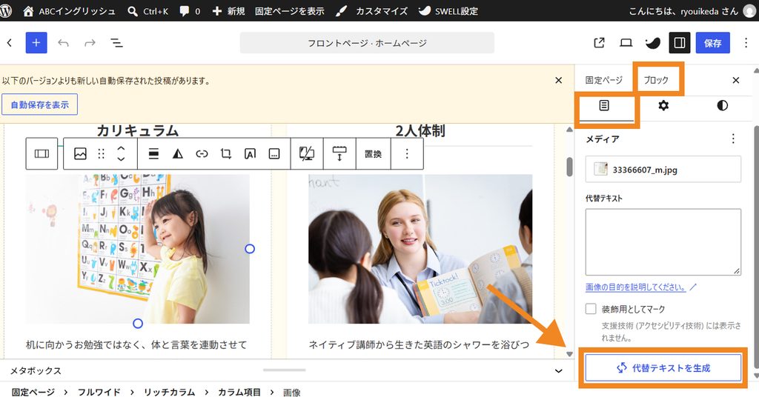Open block toolbar more options menu
759x397 pixels.
point(407,154)
